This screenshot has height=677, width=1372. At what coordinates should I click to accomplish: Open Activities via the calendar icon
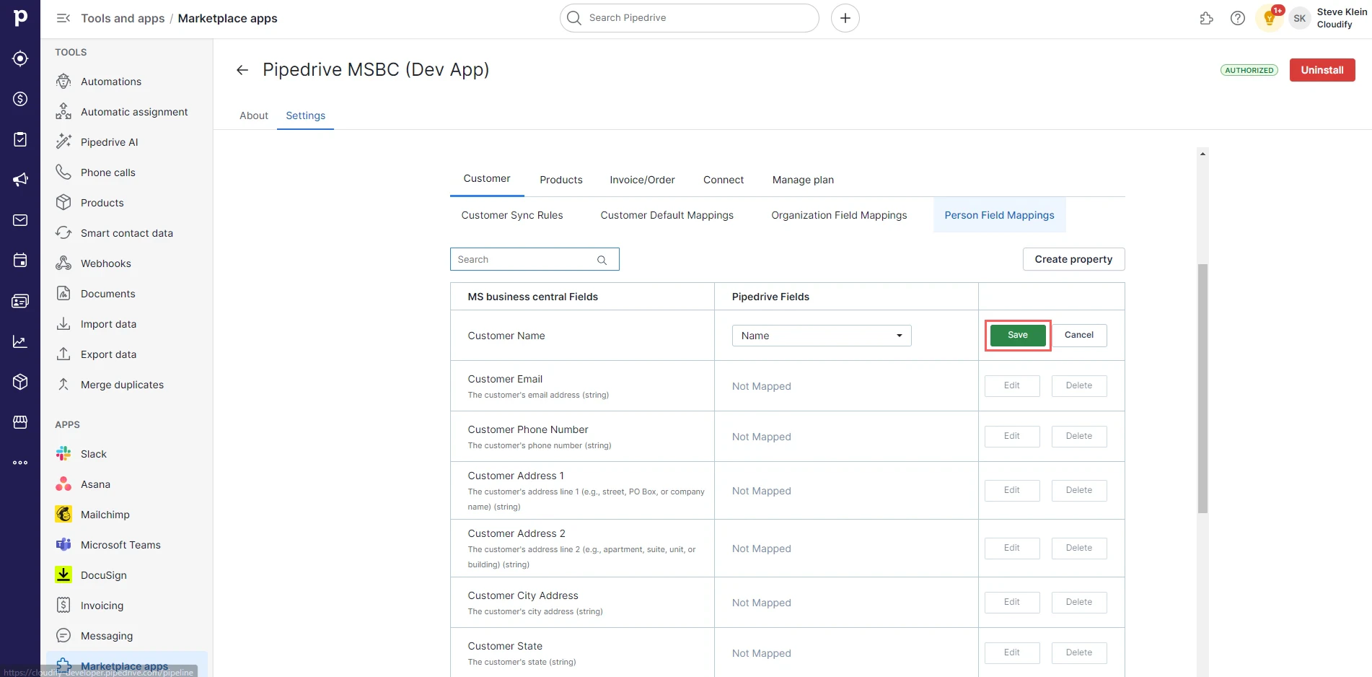coord(20,261)
